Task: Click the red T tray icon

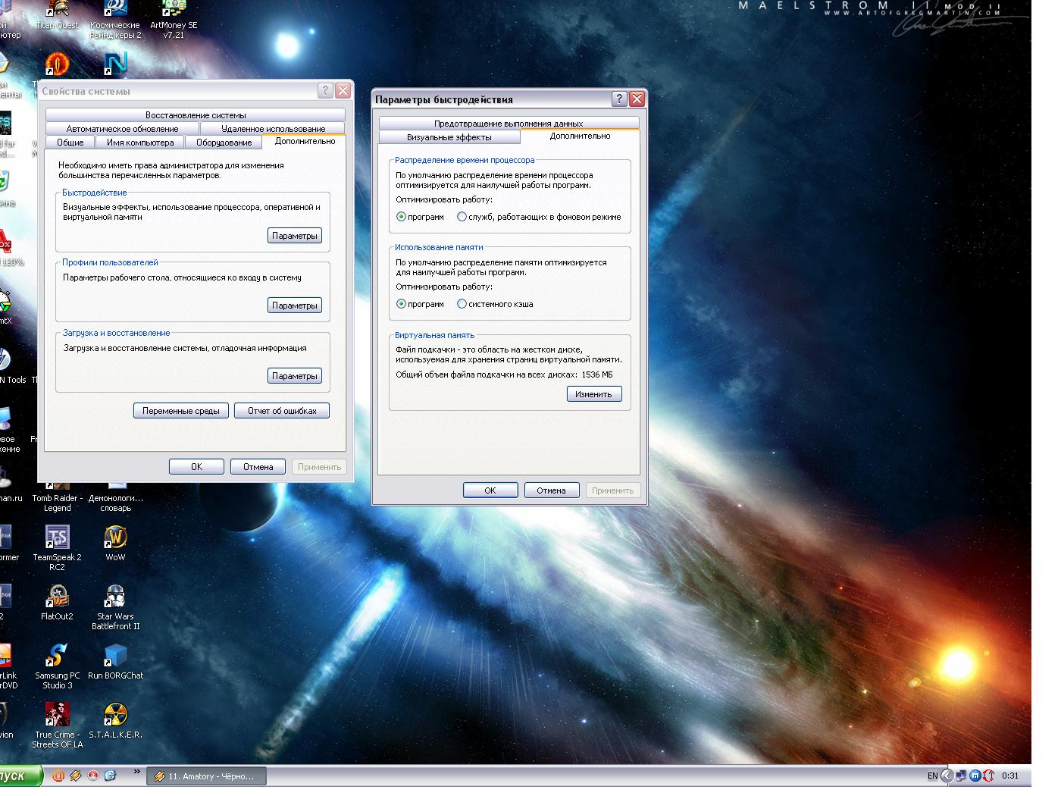Action: click(x=989, y=776)
